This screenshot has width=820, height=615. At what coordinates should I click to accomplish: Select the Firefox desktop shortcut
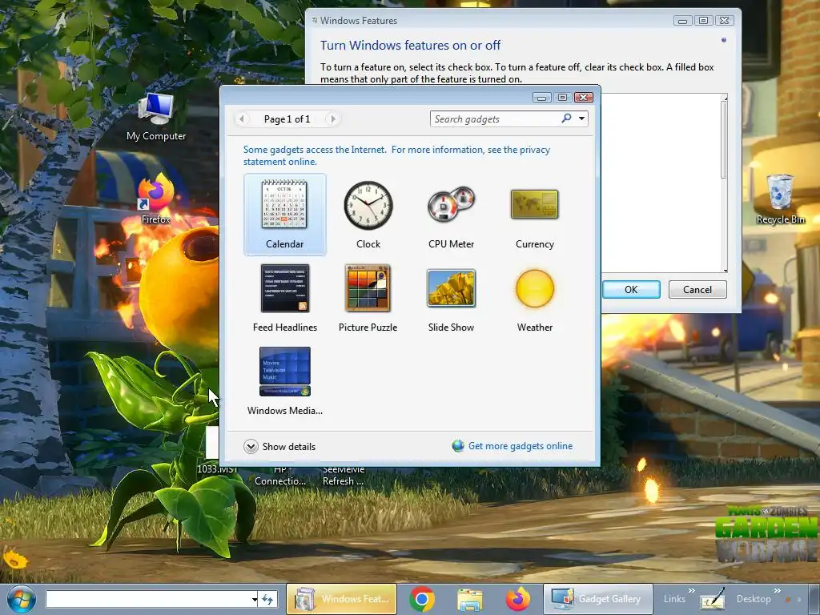click(x=156, y=199)
